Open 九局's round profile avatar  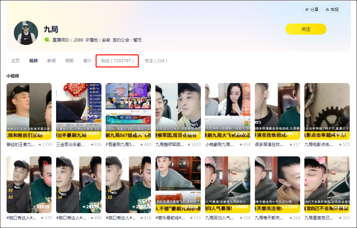tap(26, 33)
